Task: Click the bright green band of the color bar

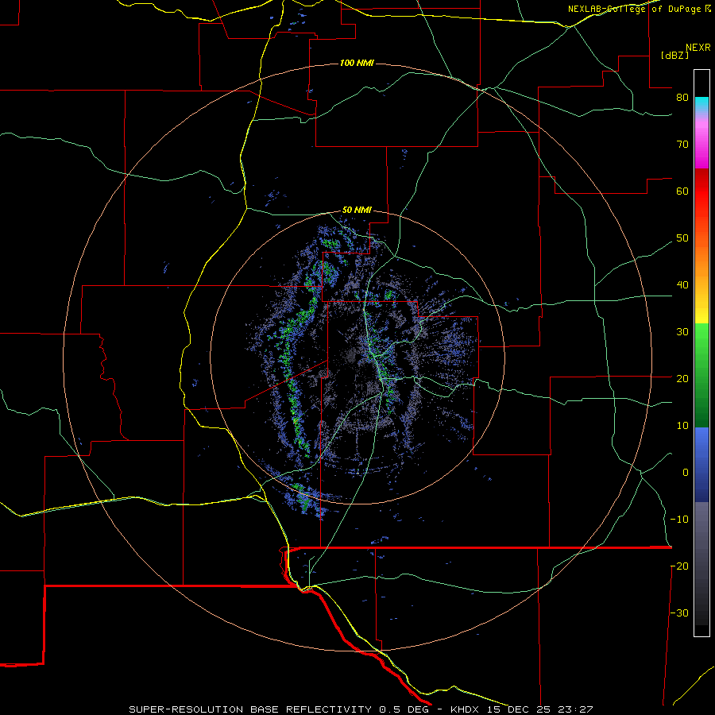Action: 701,340
